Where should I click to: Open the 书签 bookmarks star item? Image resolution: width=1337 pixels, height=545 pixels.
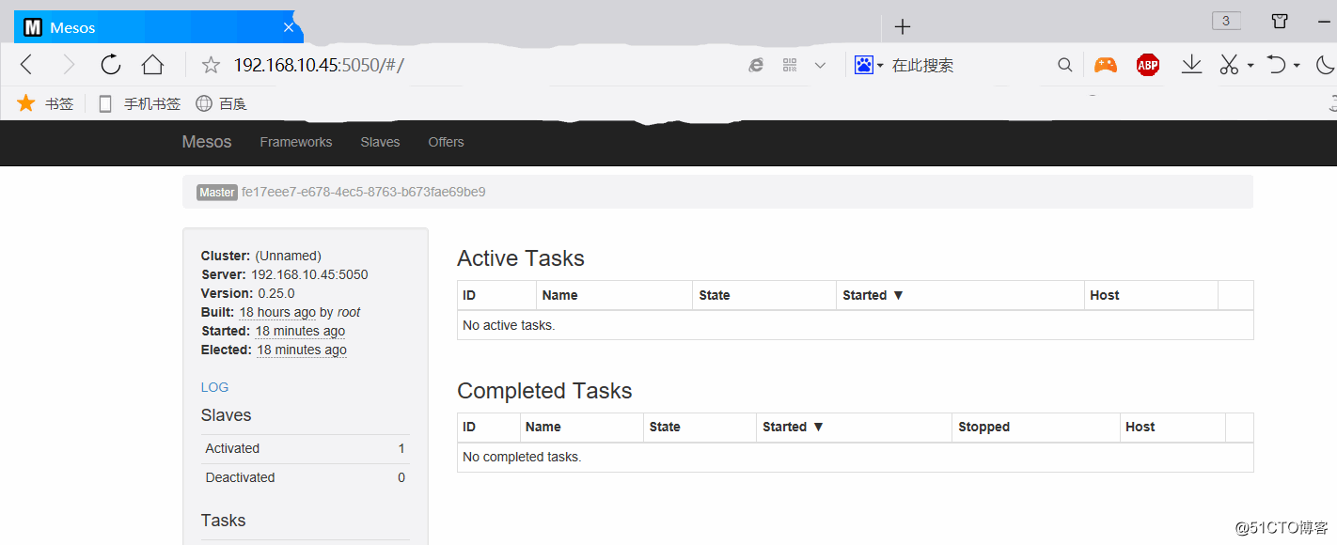pyautogui.click(x=45, y=103)
